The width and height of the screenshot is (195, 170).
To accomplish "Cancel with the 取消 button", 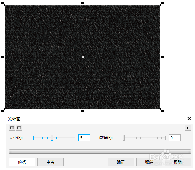I will 149,162.
